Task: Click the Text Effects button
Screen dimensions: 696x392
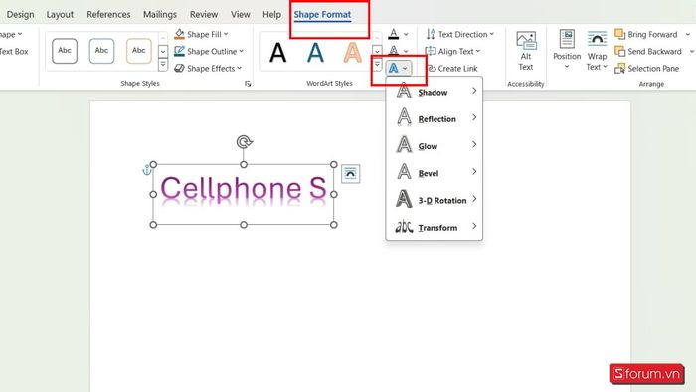Action: 398,68
